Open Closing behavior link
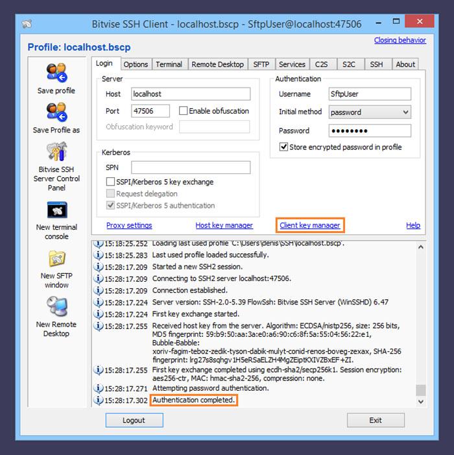This screenshot has height=455, width=454. (x=400, y=40)
